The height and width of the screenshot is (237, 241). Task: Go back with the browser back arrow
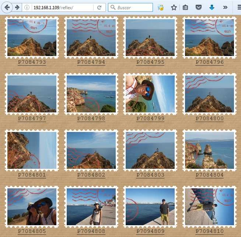pos(7,7)
